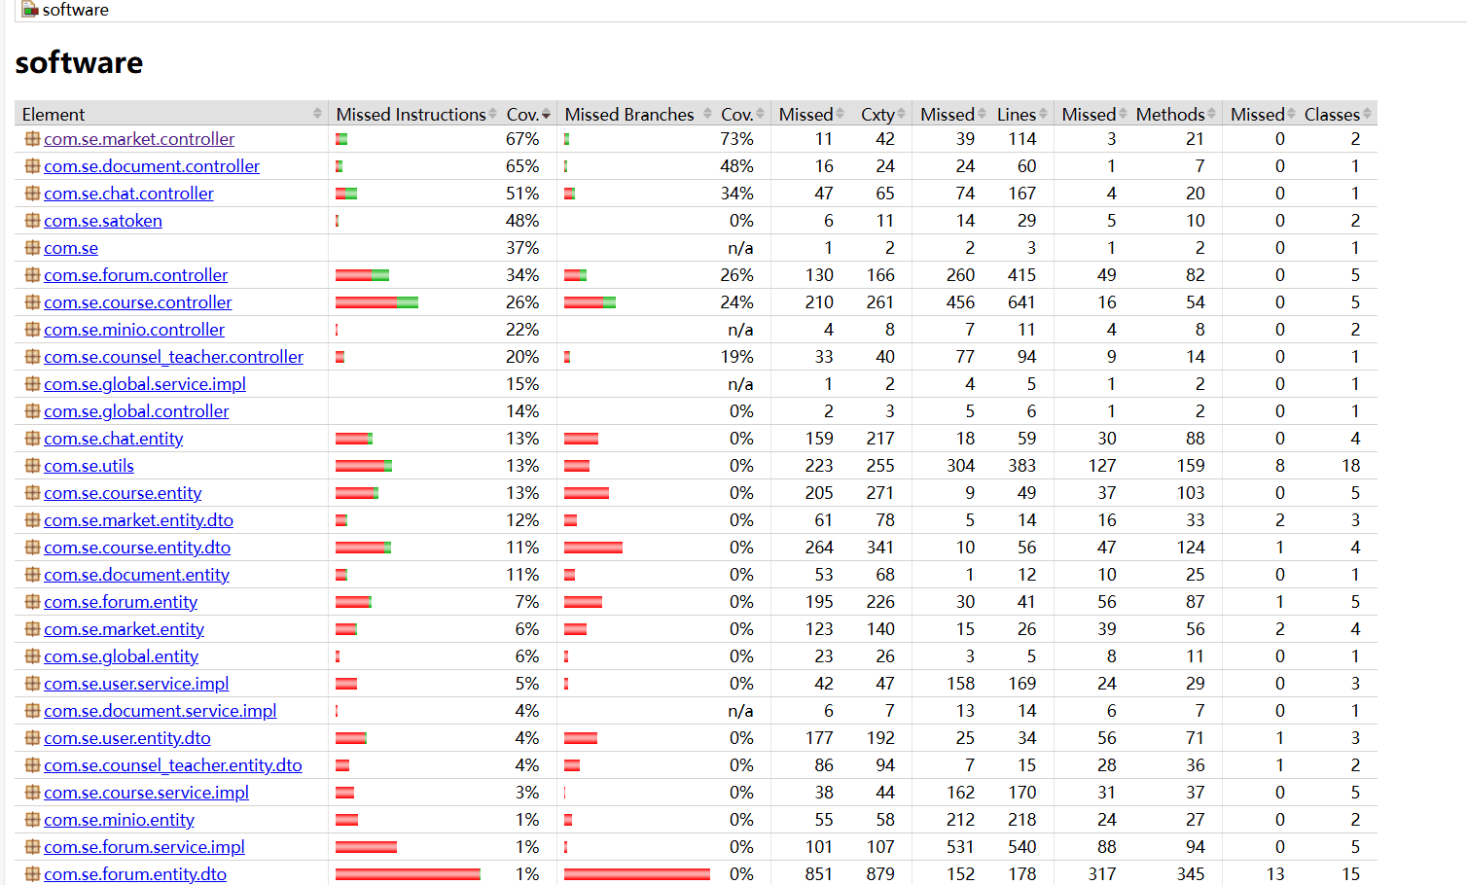Open com.se.utils package link
Viewport: 1467px width, 885px height.
pos(89,466)
